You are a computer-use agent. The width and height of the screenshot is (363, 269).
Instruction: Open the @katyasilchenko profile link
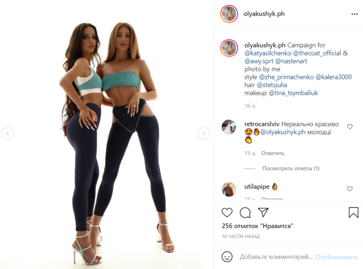pos(268,53)
